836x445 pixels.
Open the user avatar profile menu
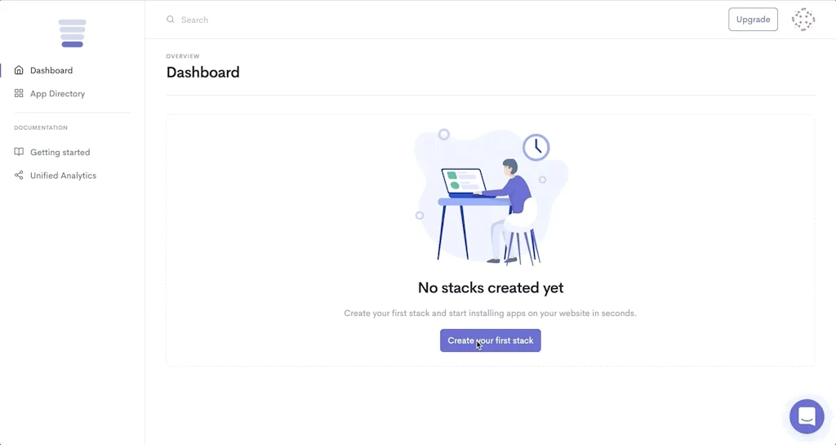click(x=803, y=20)
